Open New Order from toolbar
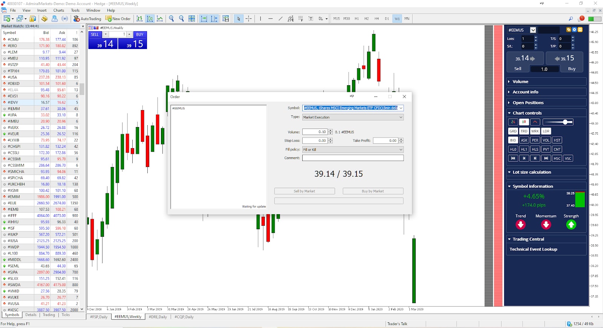 (118, 18)
